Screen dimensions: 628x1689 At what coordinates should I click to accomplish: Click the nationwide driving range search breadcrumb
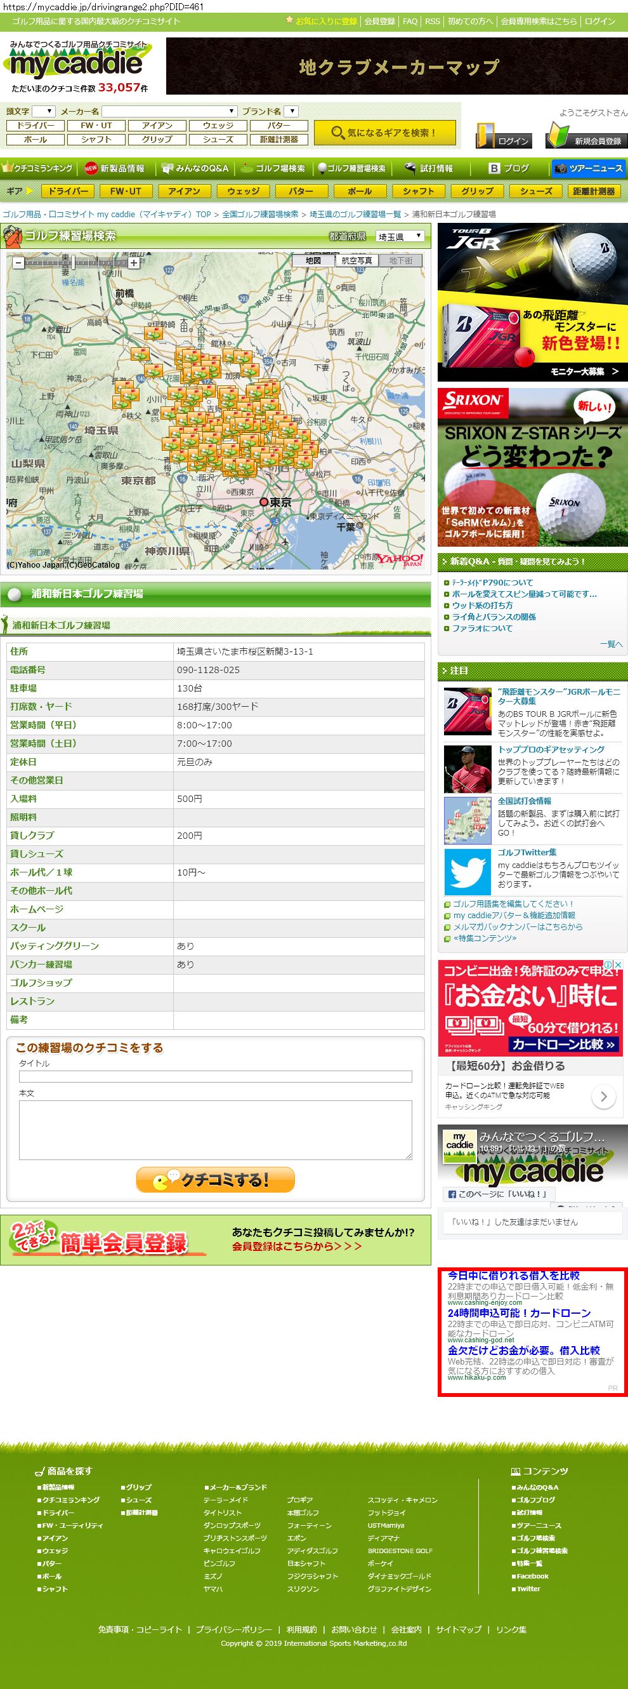260,215
